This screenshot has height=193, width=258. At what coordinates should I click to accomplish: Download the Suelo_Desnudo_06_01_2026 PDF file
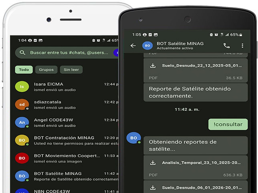pyautogui.click(x=153, y=187)
